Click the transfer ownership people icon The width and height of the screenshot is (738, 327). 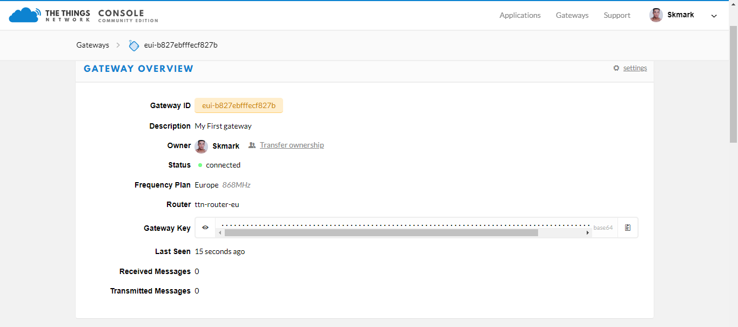(x=252, y=145)
